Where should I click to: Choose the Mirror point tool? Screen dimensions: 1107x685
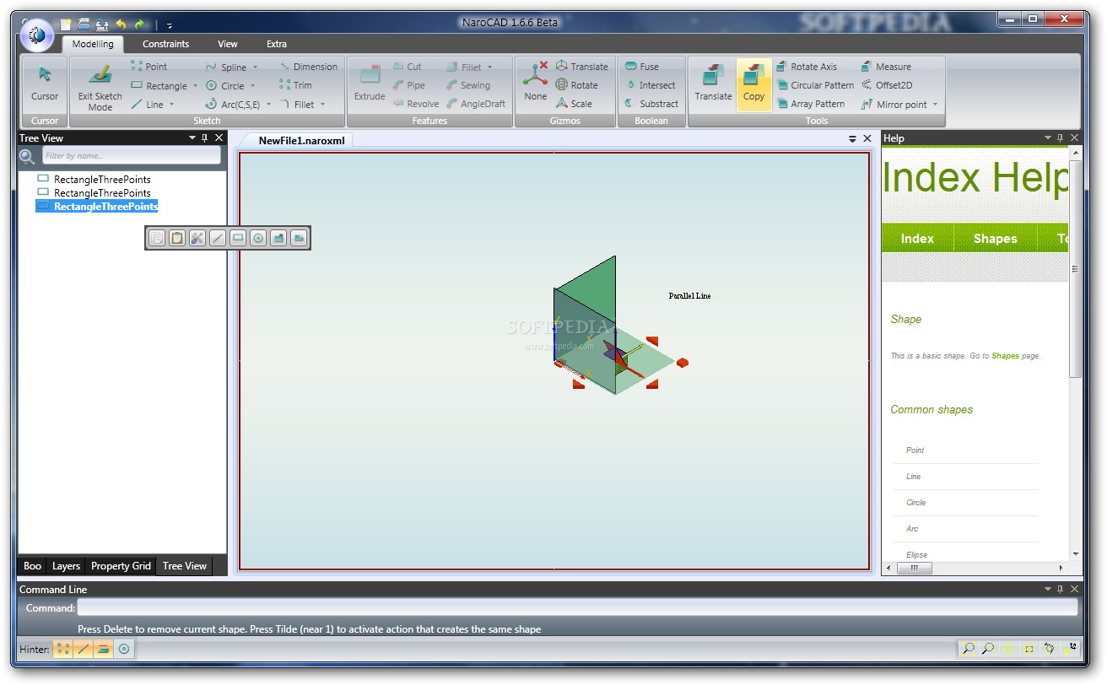[894, 105]
